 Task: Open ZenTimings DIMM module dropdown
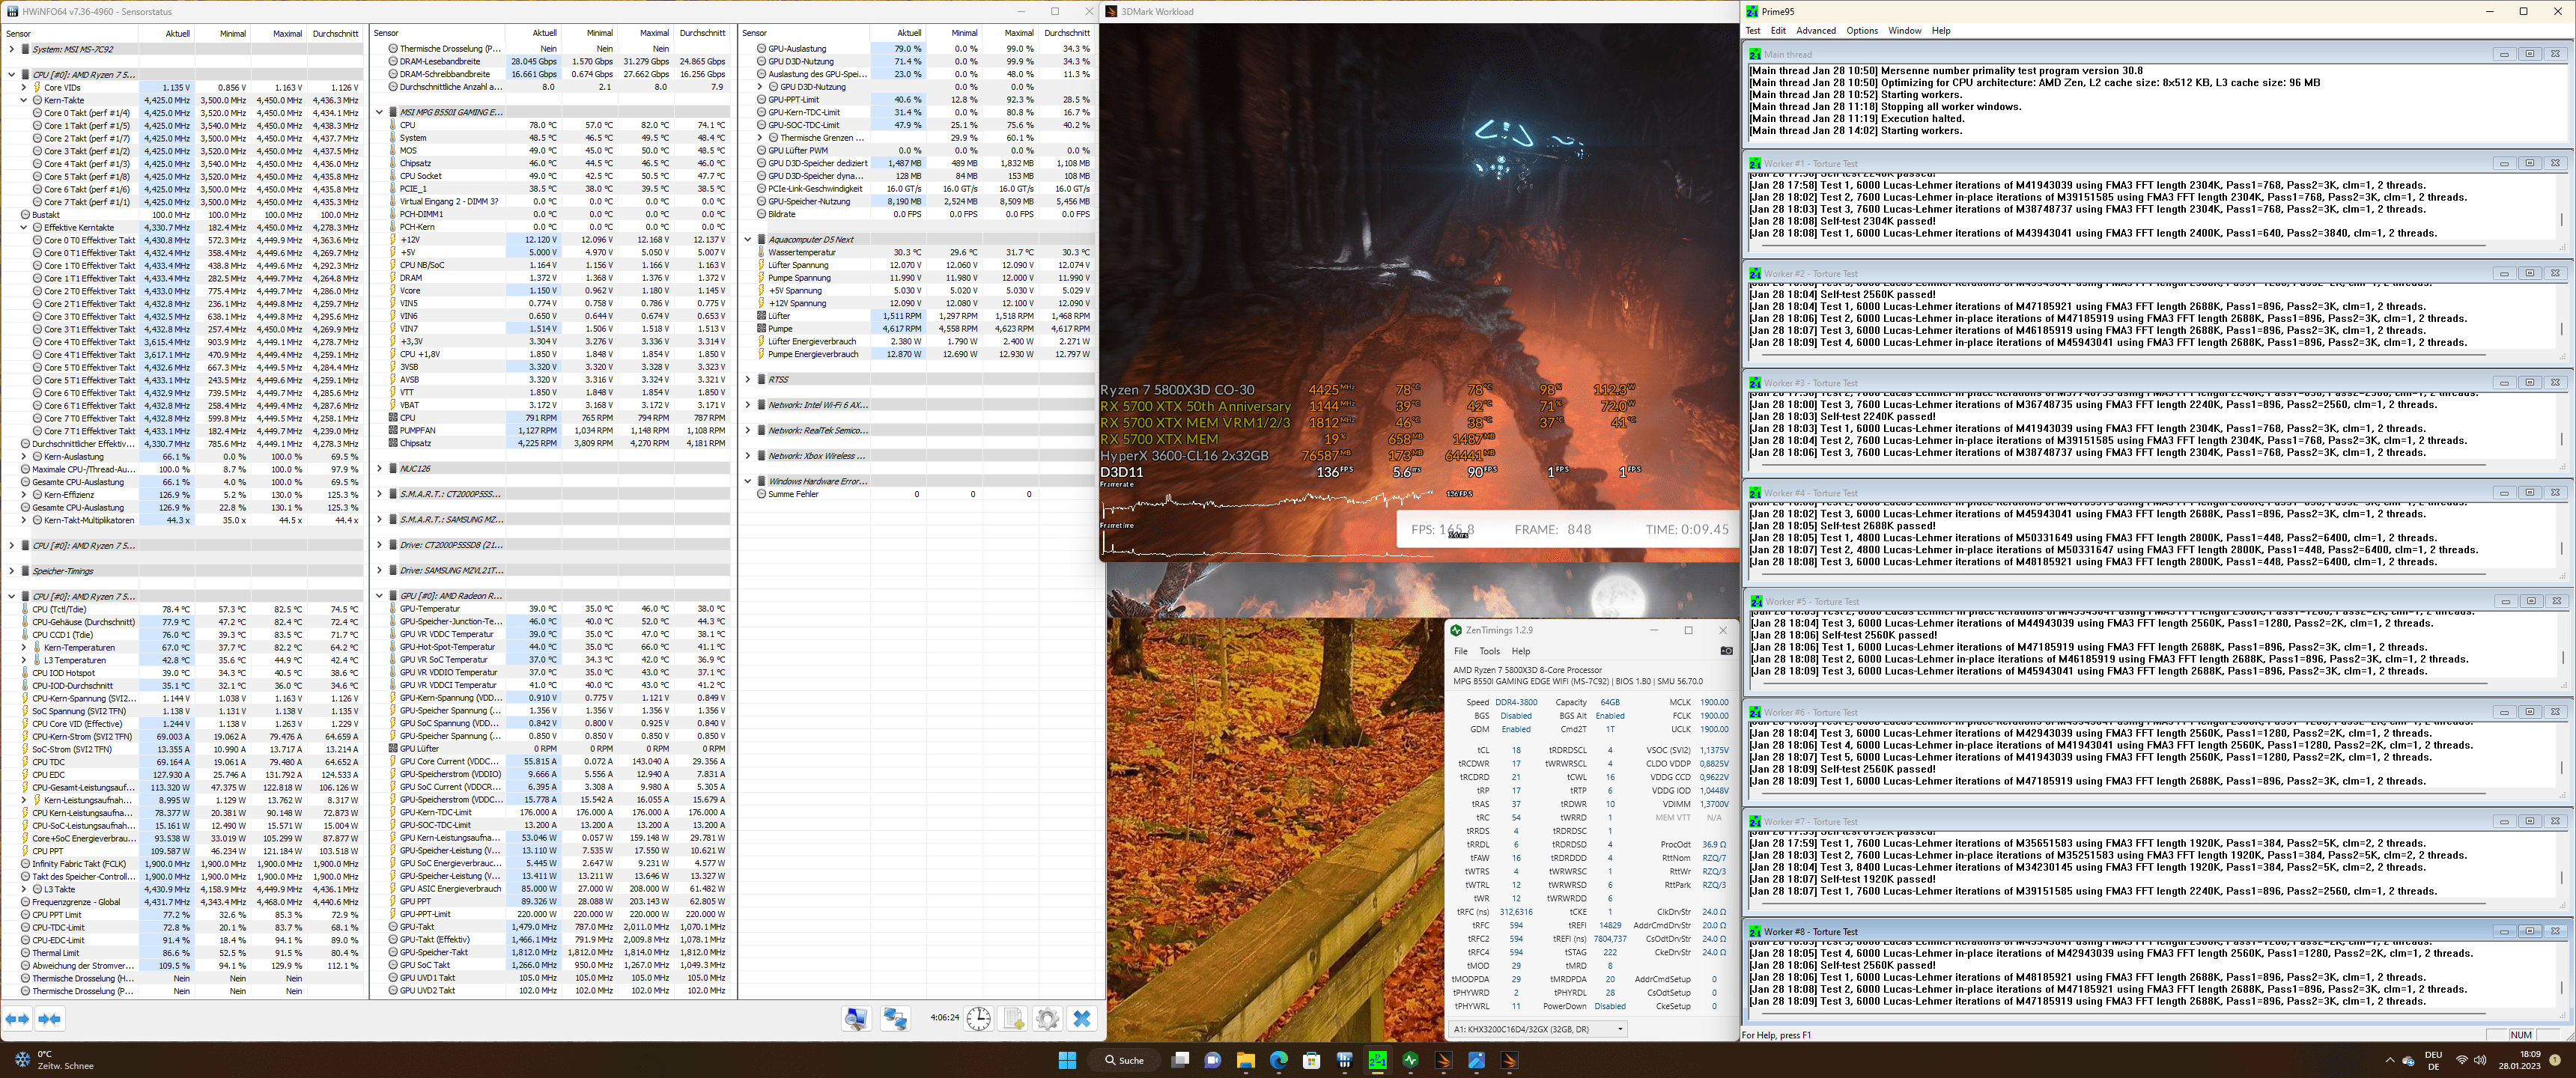pos(1539,1028)
